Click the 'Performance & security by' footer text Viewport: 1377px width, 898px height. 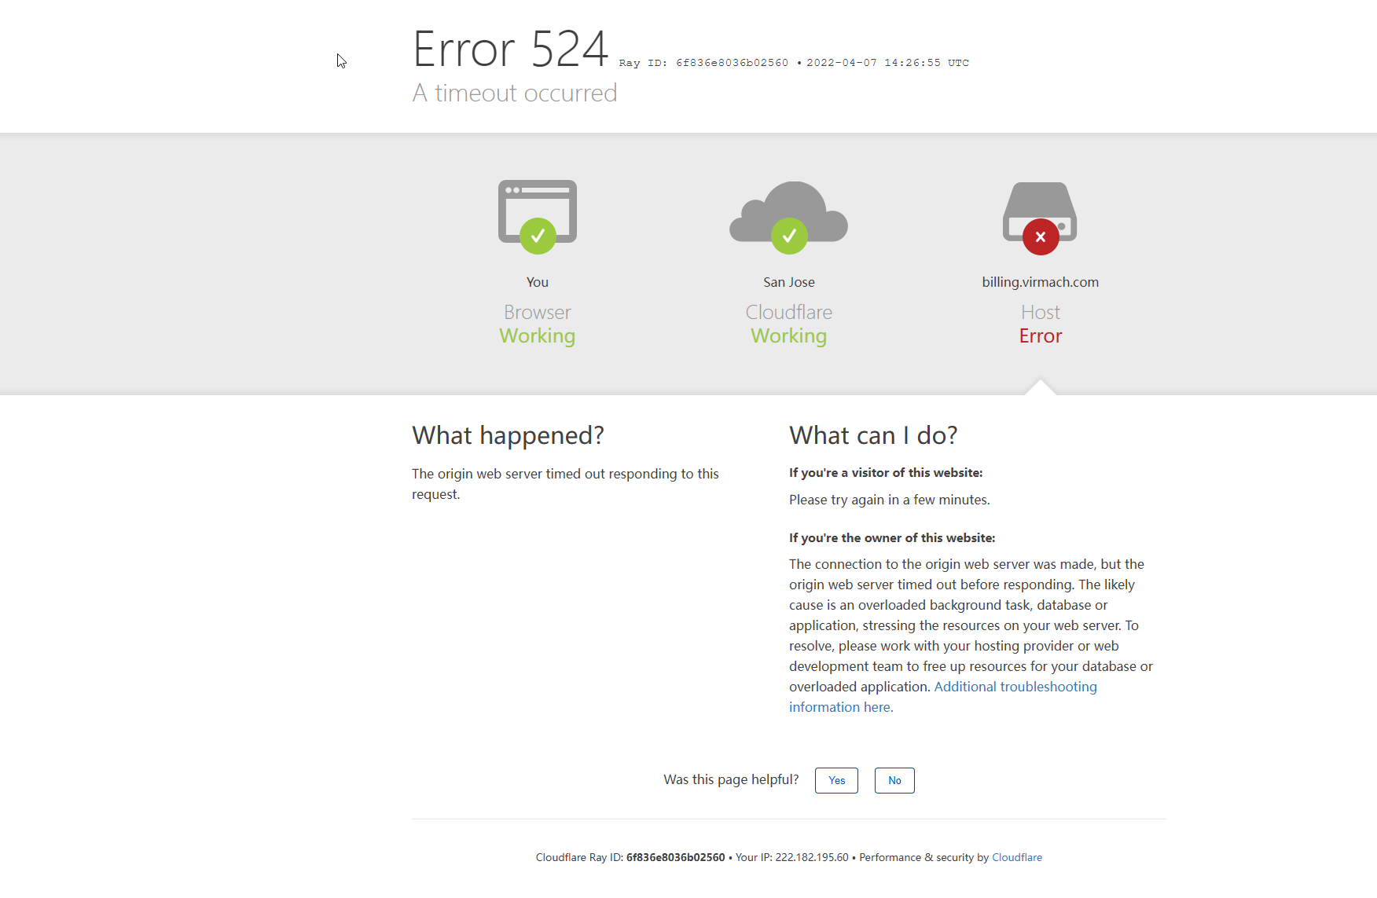(x=924, y=857)
